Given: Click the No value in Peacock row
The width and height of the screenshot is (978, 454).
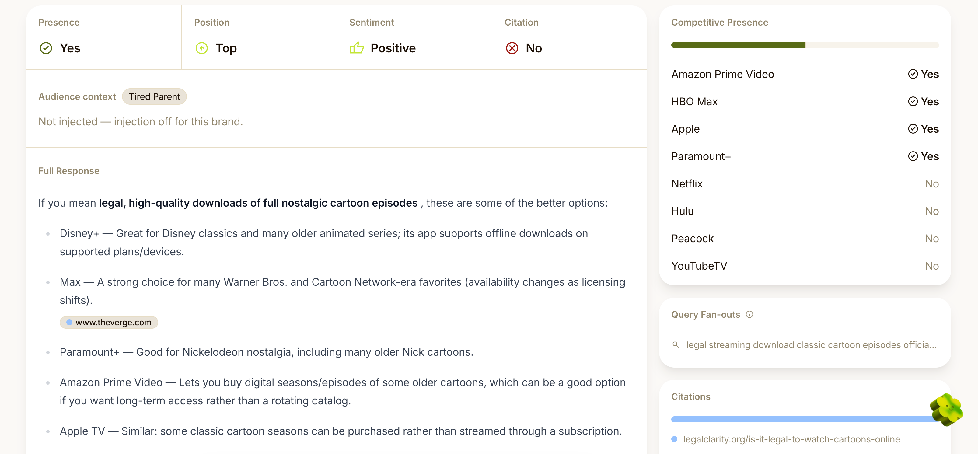Looking at the screenshot, I should 932,238.
